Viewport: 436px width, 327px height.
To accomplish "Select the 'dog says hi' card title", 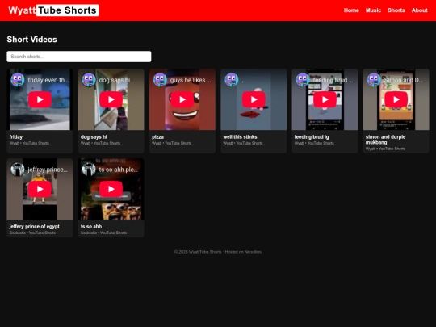I will coord(94,136).
